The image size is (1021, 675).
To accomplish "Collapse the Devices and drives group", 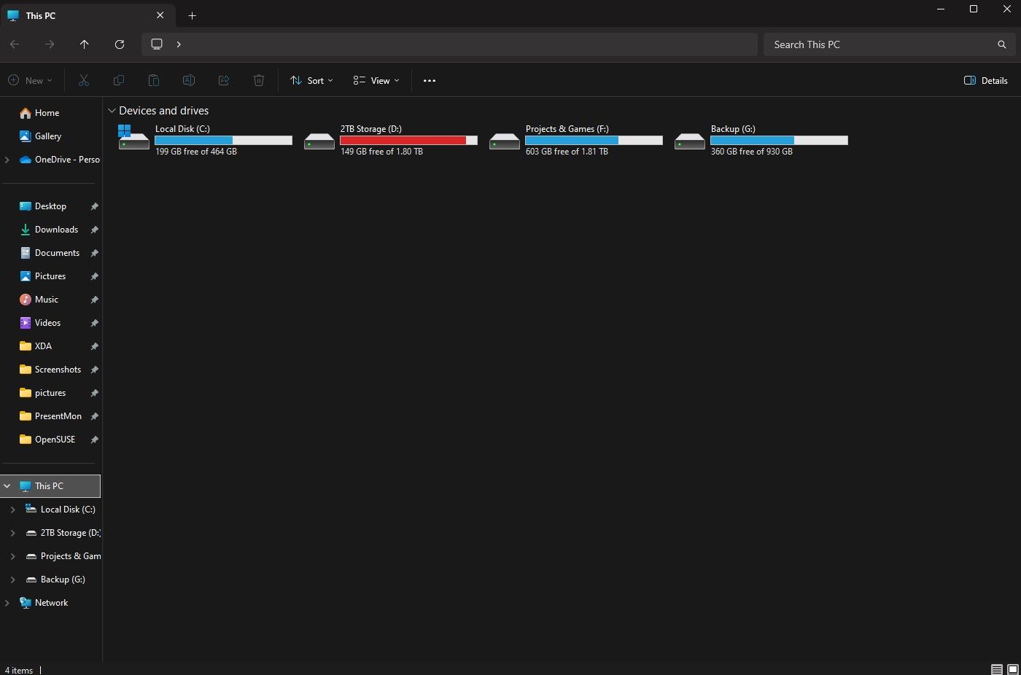I will click(x=112, y=111).
